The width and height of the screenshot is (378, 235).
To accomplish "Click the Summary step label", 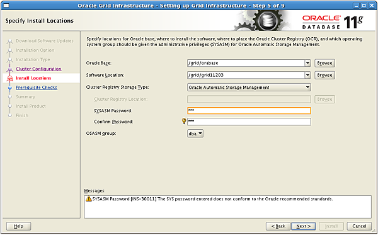I will click(25, 97).
